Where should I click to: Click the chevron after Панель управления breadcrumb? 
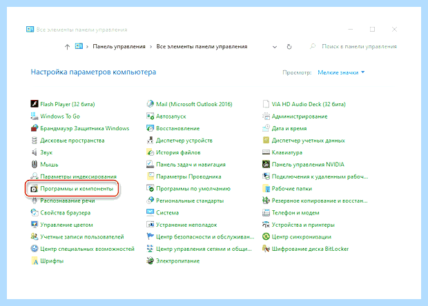click(150, 47)
